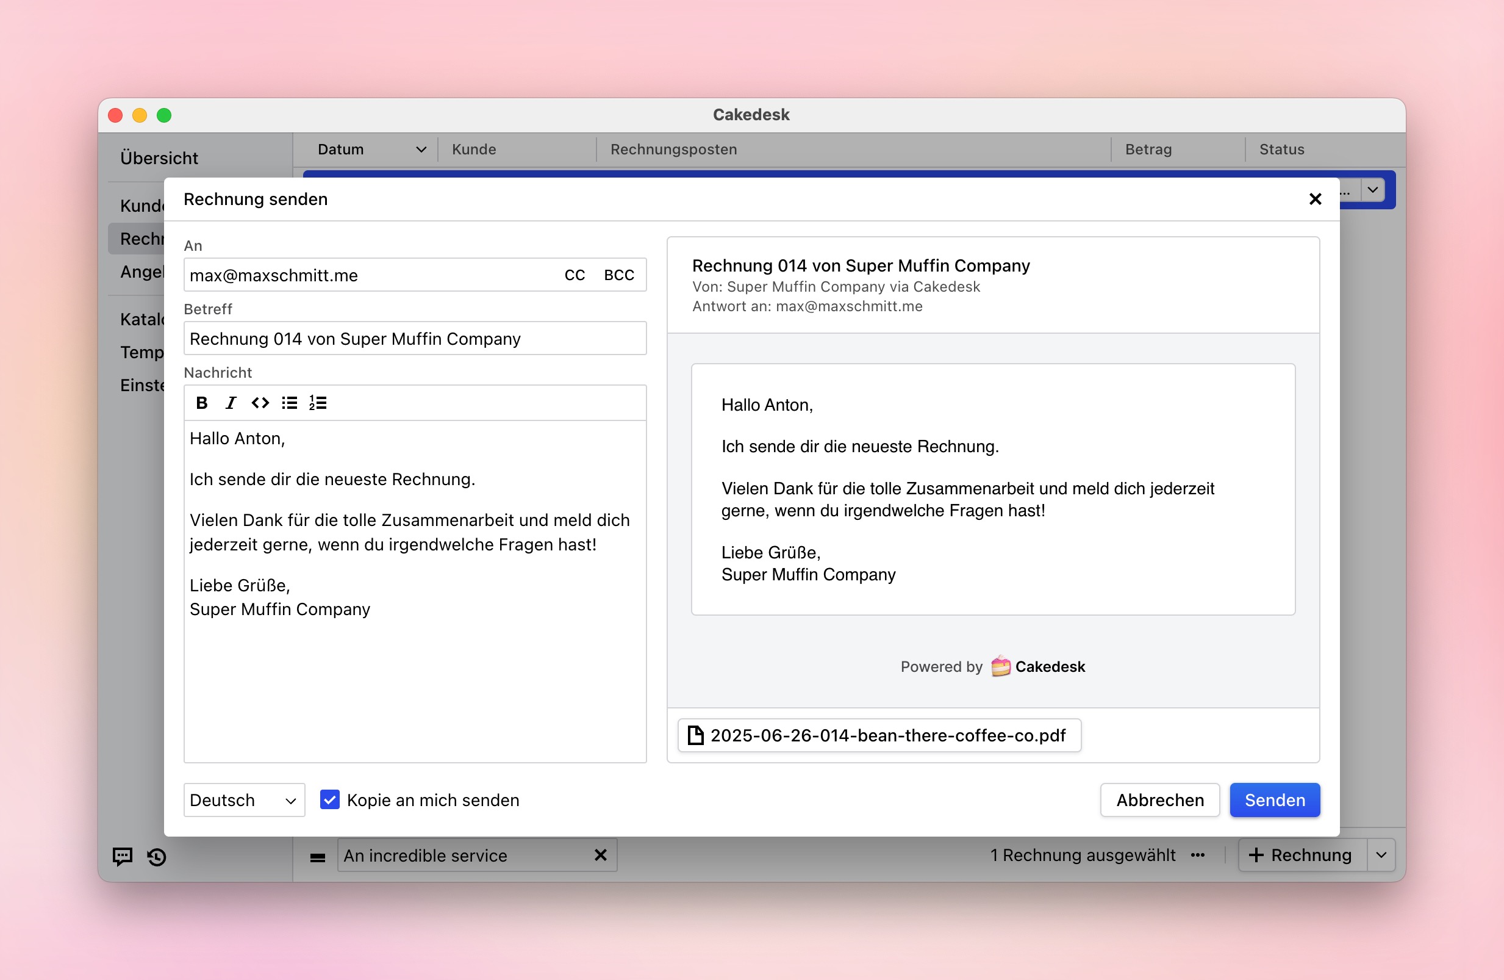Create a bulleted list in the message

point(289,403)
